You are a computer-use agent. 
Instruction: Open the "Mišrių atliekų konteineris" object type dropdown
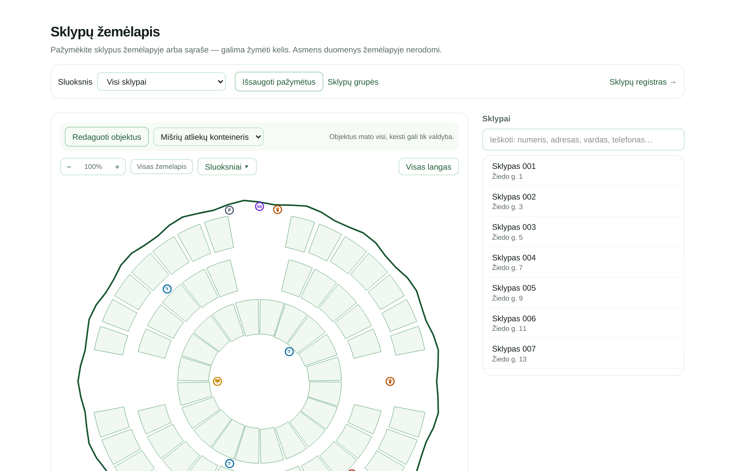click(x=208, y=137)
